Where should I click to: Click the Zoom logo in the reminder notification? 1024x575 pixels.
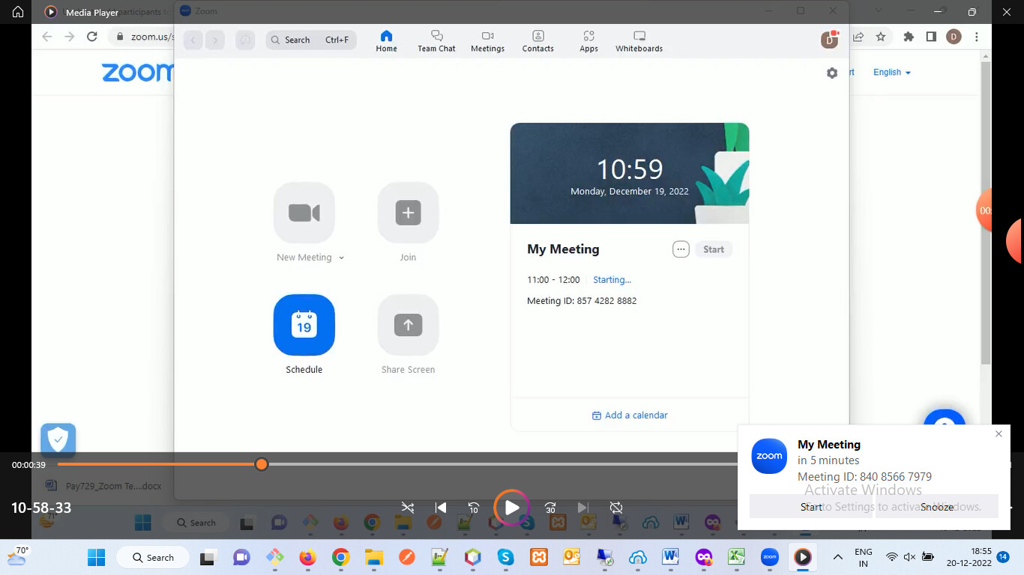[769, 456]
